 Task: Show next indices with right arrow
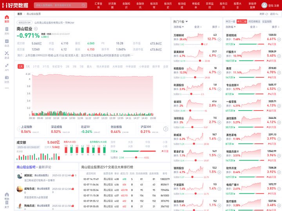pos(166,129)
